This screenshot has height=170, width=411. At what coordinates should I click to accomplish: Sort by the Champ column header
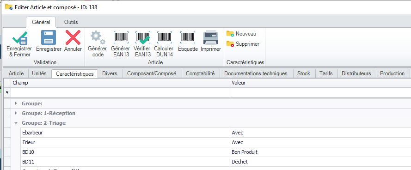point(120,83)
